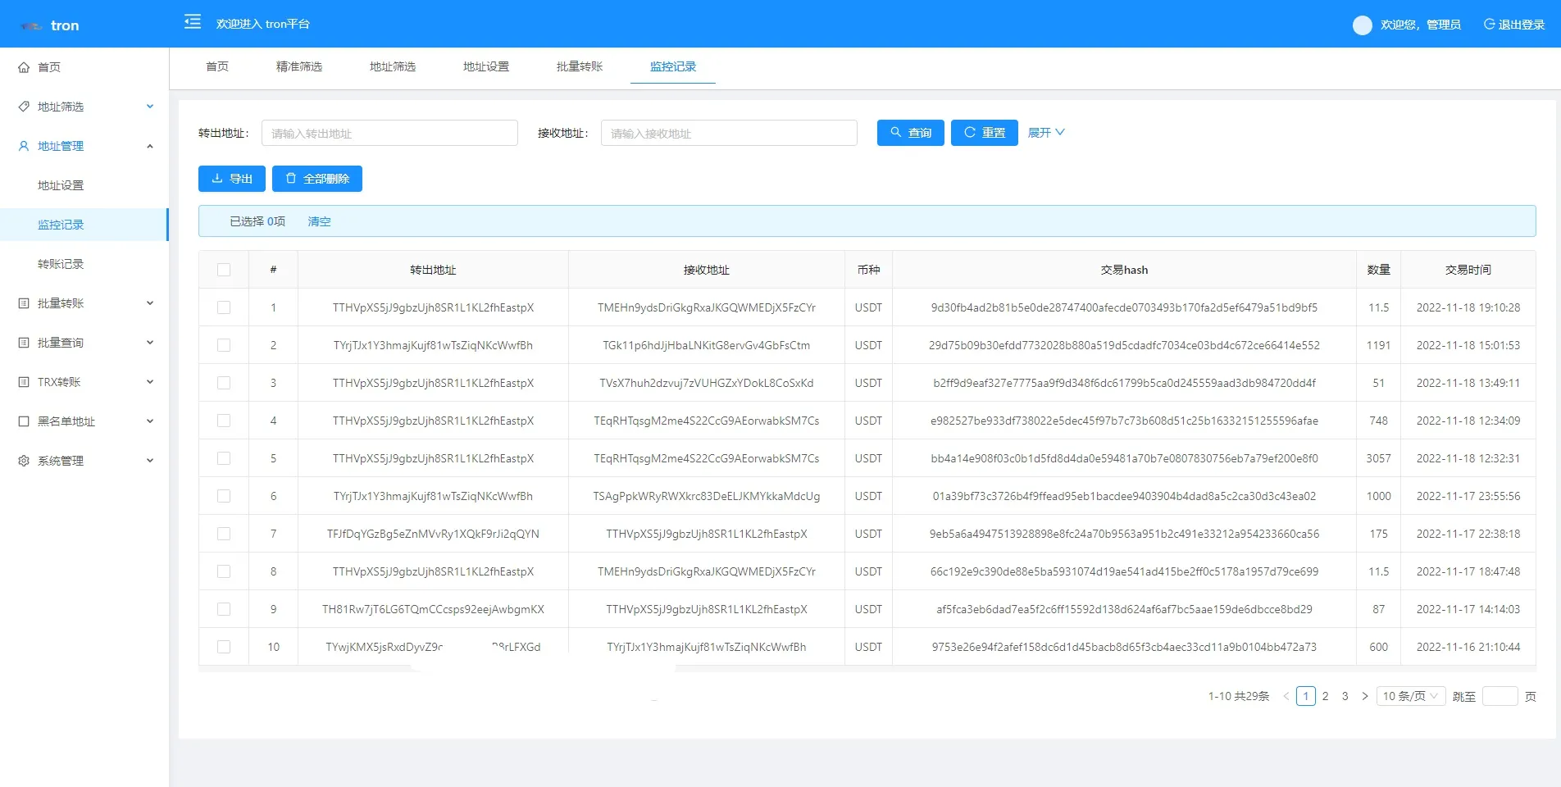Select the checkbox for row 5
This screenshot has height=787, width=1561.
pos(224,458)
